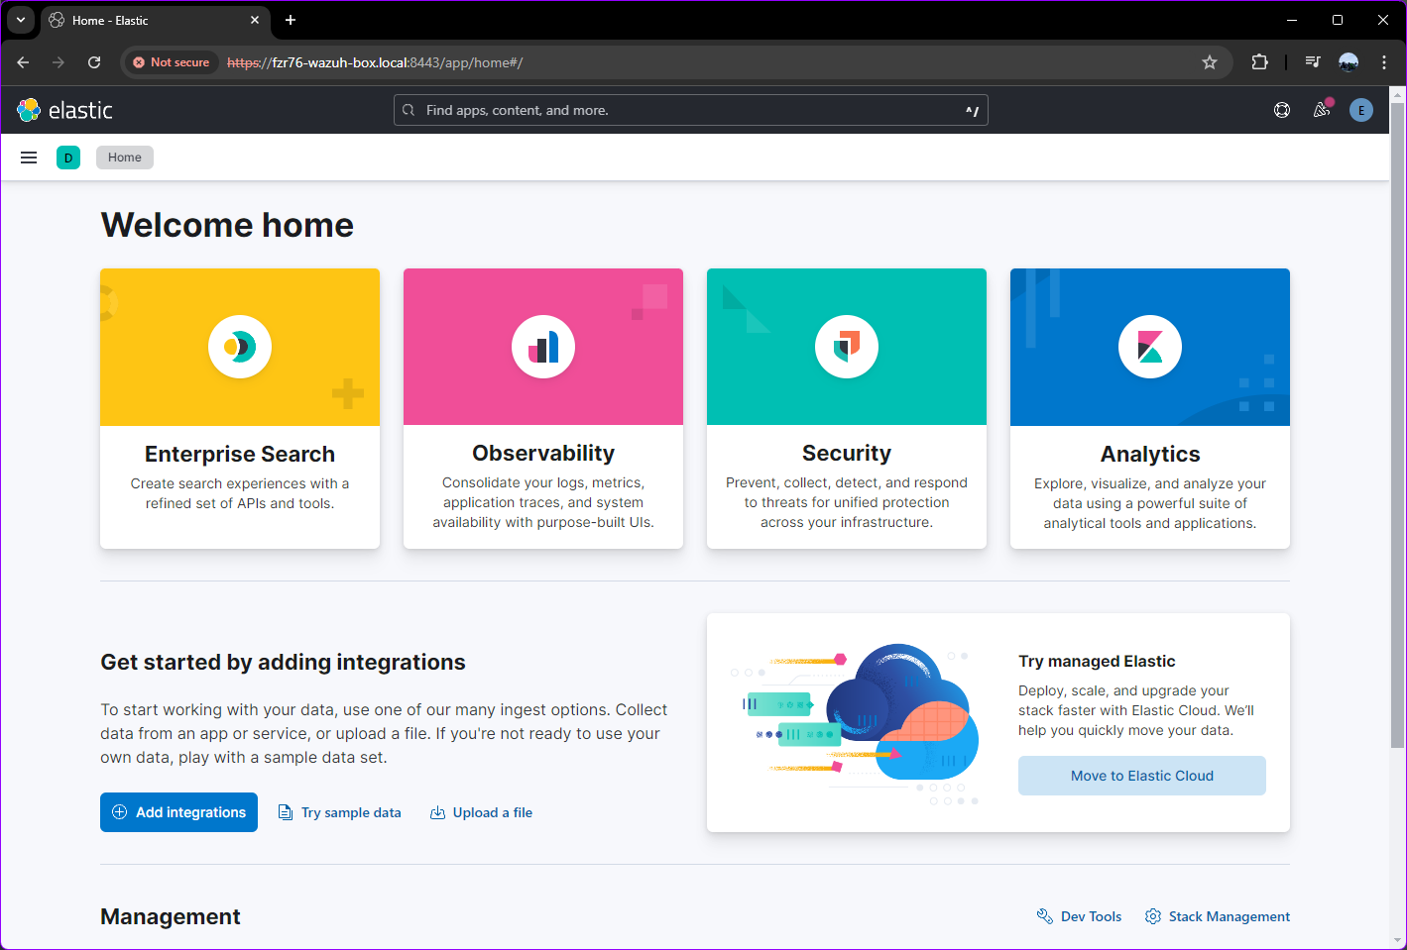This screenshot has width=1407, height=950.
Task: Select the Home - Elastic browser tab
Action: pyautogui.click(x=155, y=20)
